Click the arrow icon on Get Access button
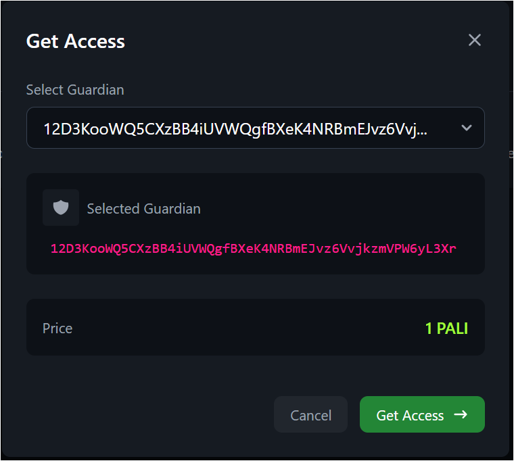Screen dimensions: 514x461 461,414
